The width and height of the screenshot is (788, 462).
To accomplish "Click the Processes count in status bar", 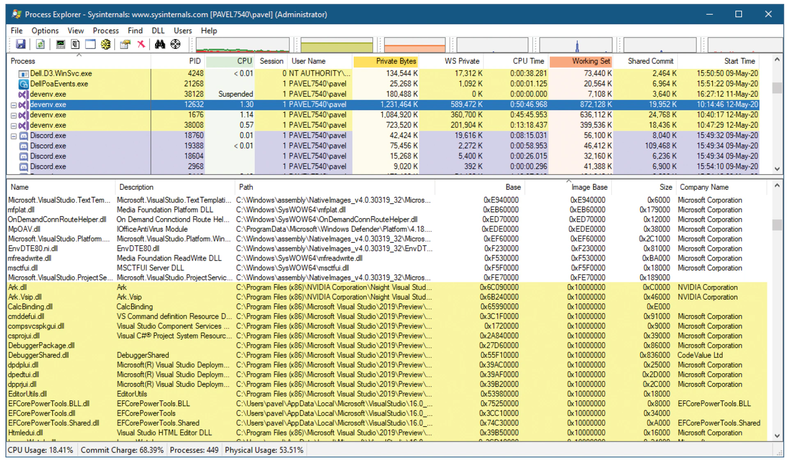I will click(x=194, y=450).
